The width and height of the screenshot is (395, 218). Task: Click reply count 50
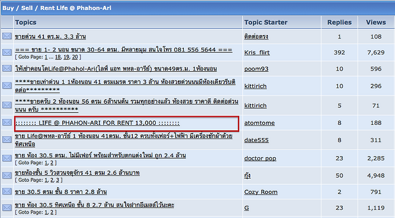(340, 175)
